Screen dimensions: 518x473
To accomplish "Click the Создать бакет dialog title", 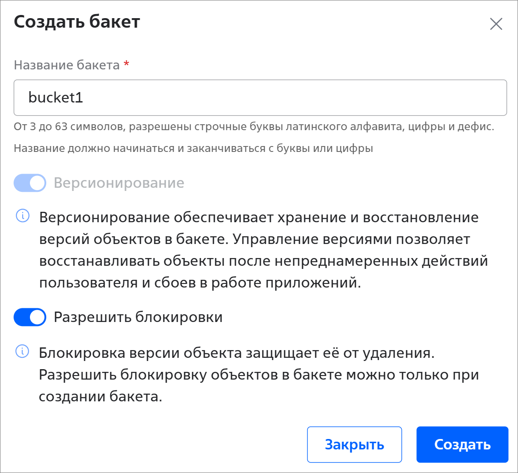I will [x=77, y=22].
